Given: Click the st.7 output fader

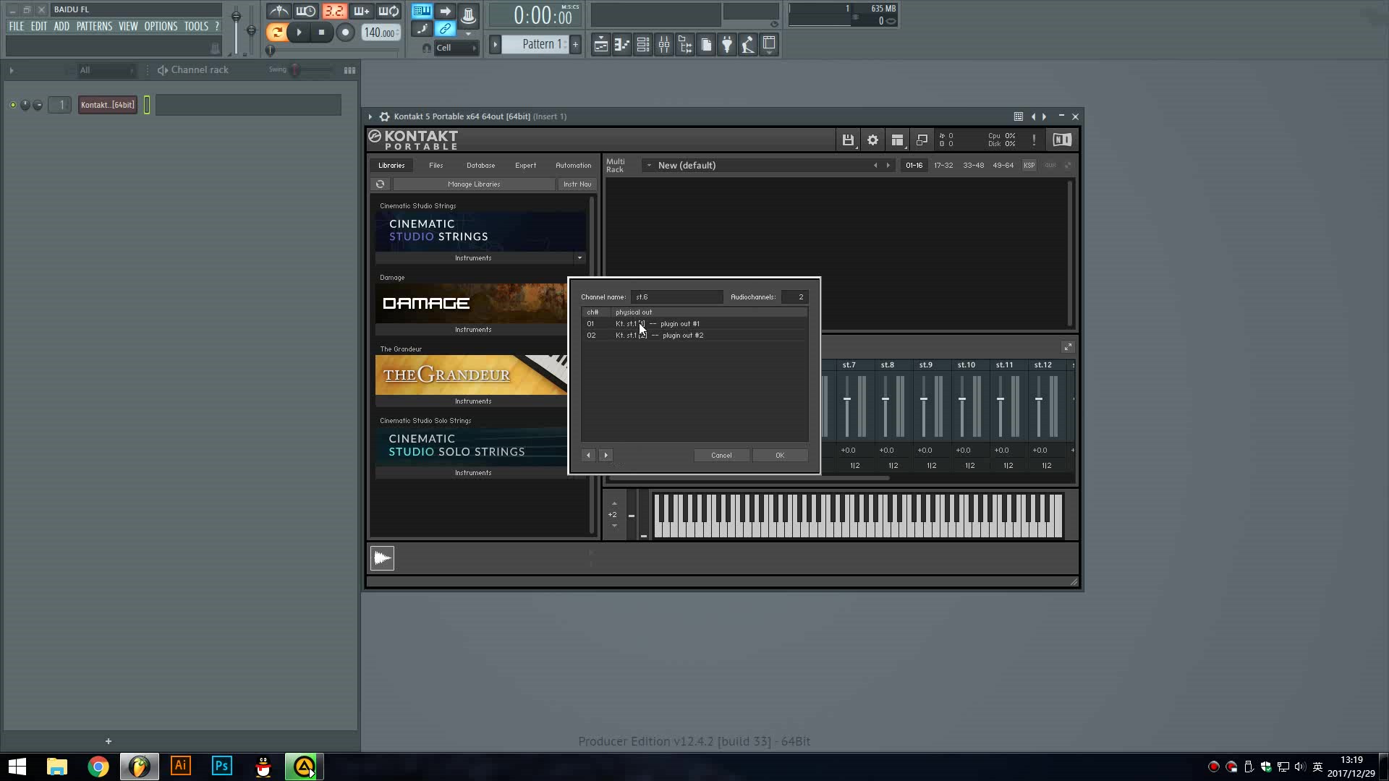Looking at the screenshot, I should [847, 400].
